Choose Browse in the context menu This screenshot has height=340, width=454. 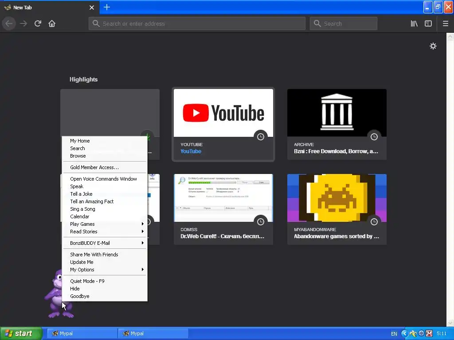point(105,156)
